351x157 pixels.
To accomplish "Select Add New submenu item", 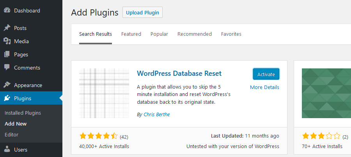I will (x=16, y=124).
